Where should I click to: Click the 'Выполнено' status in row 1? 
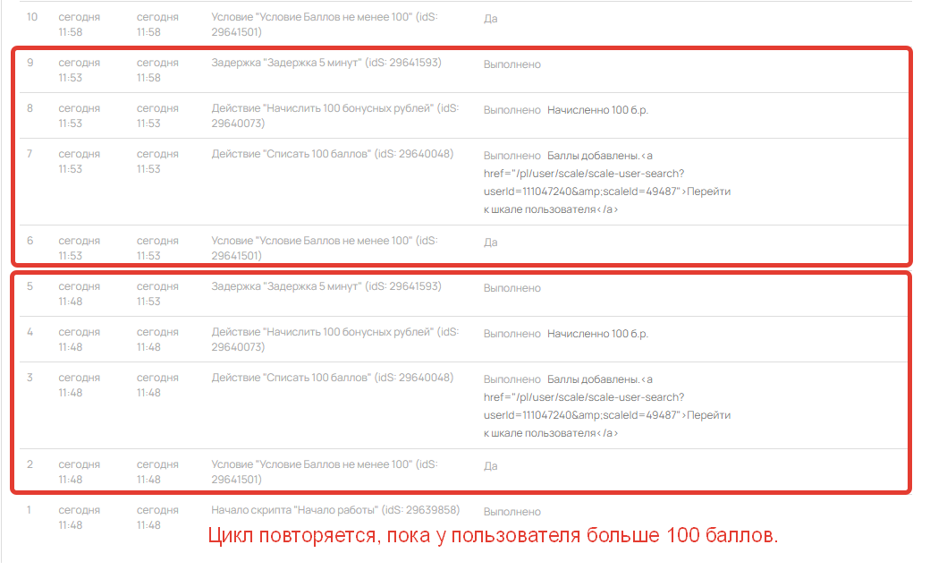[x=511, y=512]
